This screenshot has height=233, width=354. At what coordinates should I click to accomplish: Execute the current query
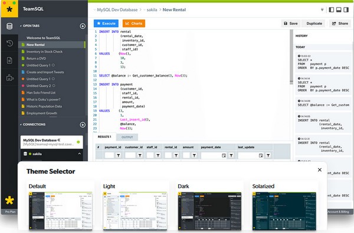(x=106, y=24)
